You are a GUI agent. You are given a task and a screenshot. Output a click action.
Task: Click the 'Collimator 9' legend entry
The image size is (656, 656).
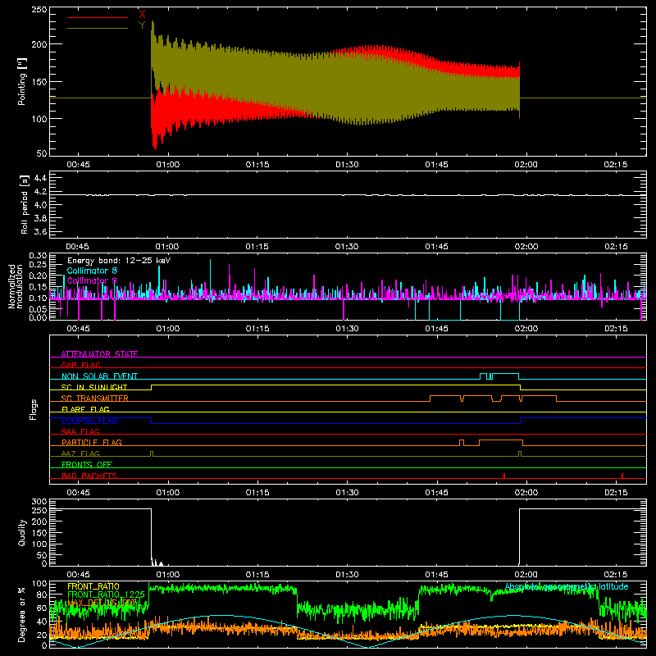[92, 280]
